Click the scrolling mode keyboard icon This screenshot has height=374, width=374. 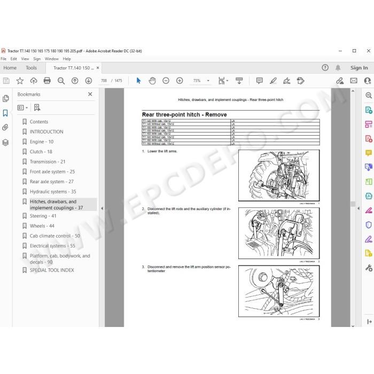tap(239, 81)
